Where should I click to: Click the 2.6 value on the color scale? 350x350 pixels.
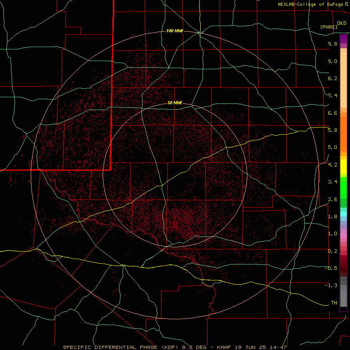[x=332, y=199]
